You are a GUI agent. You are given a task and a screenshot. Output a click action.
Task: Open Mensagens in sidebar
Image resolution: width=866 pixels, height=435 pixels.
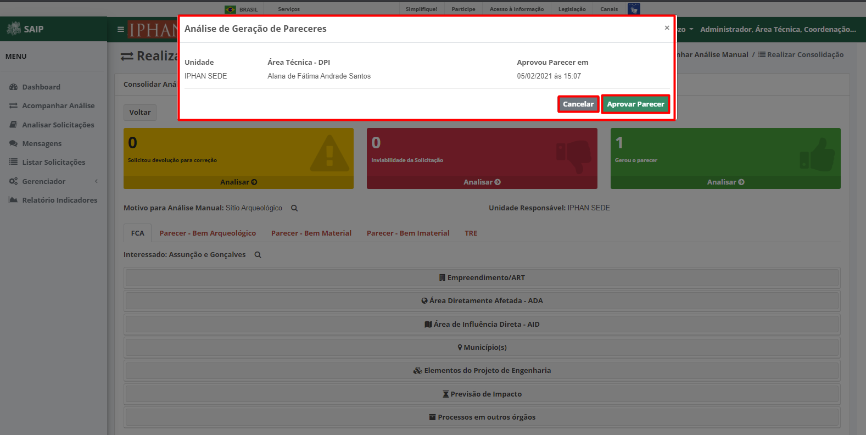click(42, 143)
